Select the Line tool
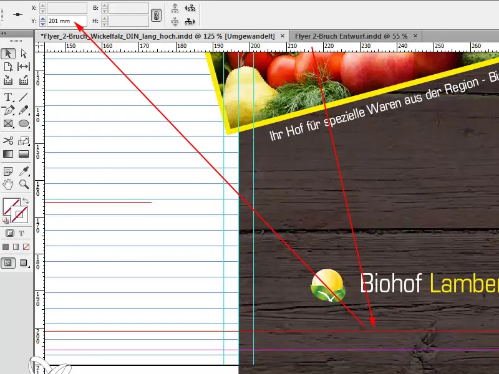Image resolution: width=499 pixels, height=374 pixels. (x=24, y=97)
